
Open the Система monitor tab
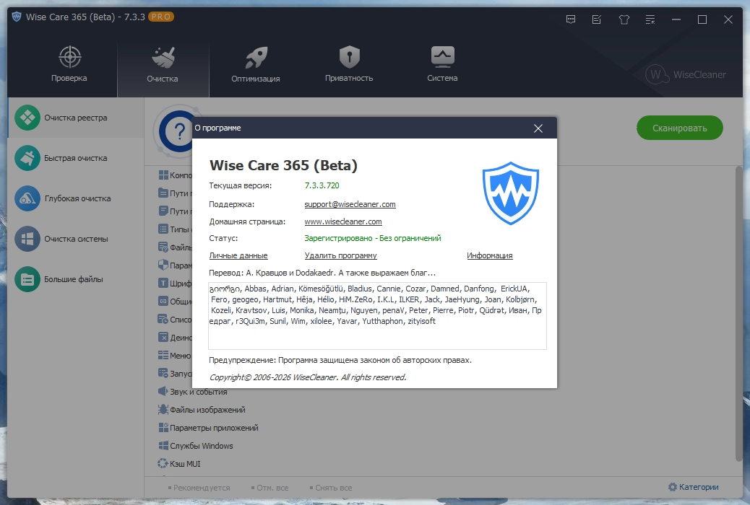[442, 64]
